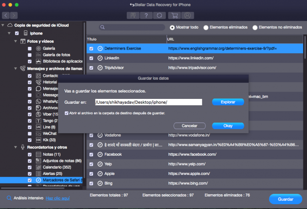Image resolution: width=307 pixels, height=209 pixels.
Task: Click the Haz clic aquí link
Action: pos(58,198)
